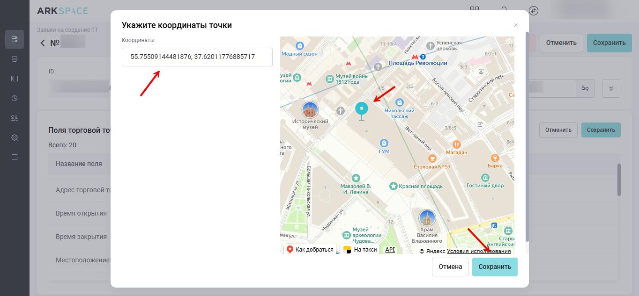The height and width of the screenshot is (296, 639).
Task: Click the teal location pin marker on map
Action: click(362, 111)
